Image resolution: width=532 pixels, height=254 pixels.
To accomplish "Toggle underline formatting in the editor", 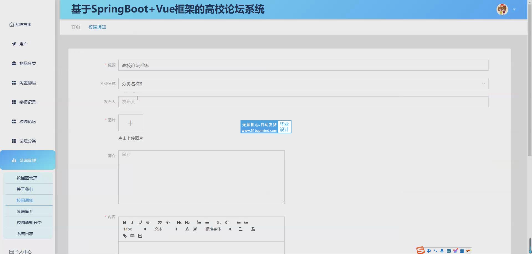I will point(140,222).
